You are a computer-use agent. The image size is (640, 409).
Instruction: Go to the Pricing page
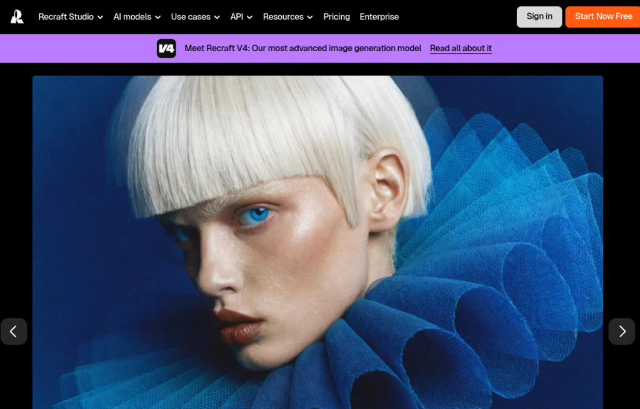[336, 17]
